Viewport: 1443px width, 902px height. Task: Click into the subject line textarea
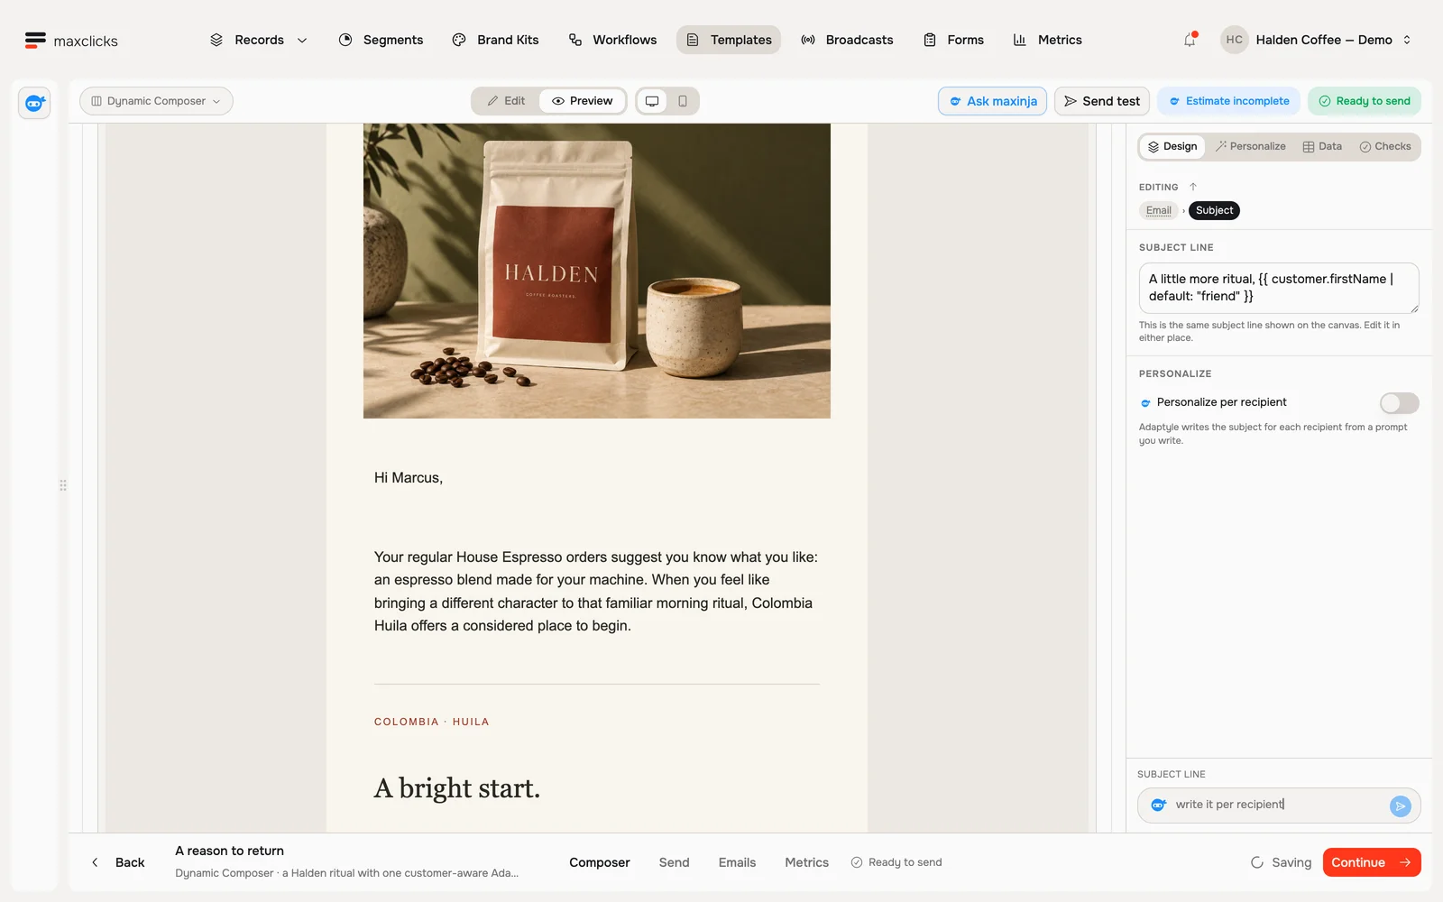[1279, 288]
